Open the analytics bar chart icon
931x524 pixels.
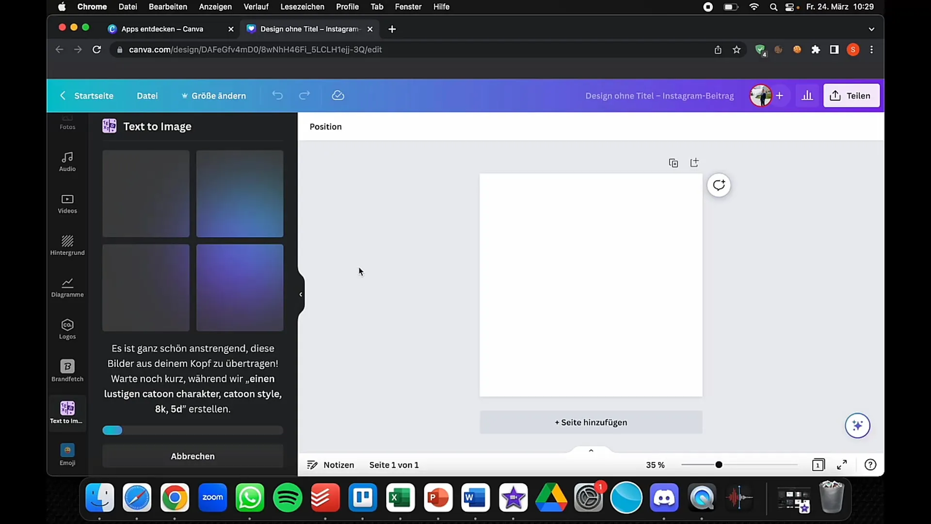coord(807,96)
